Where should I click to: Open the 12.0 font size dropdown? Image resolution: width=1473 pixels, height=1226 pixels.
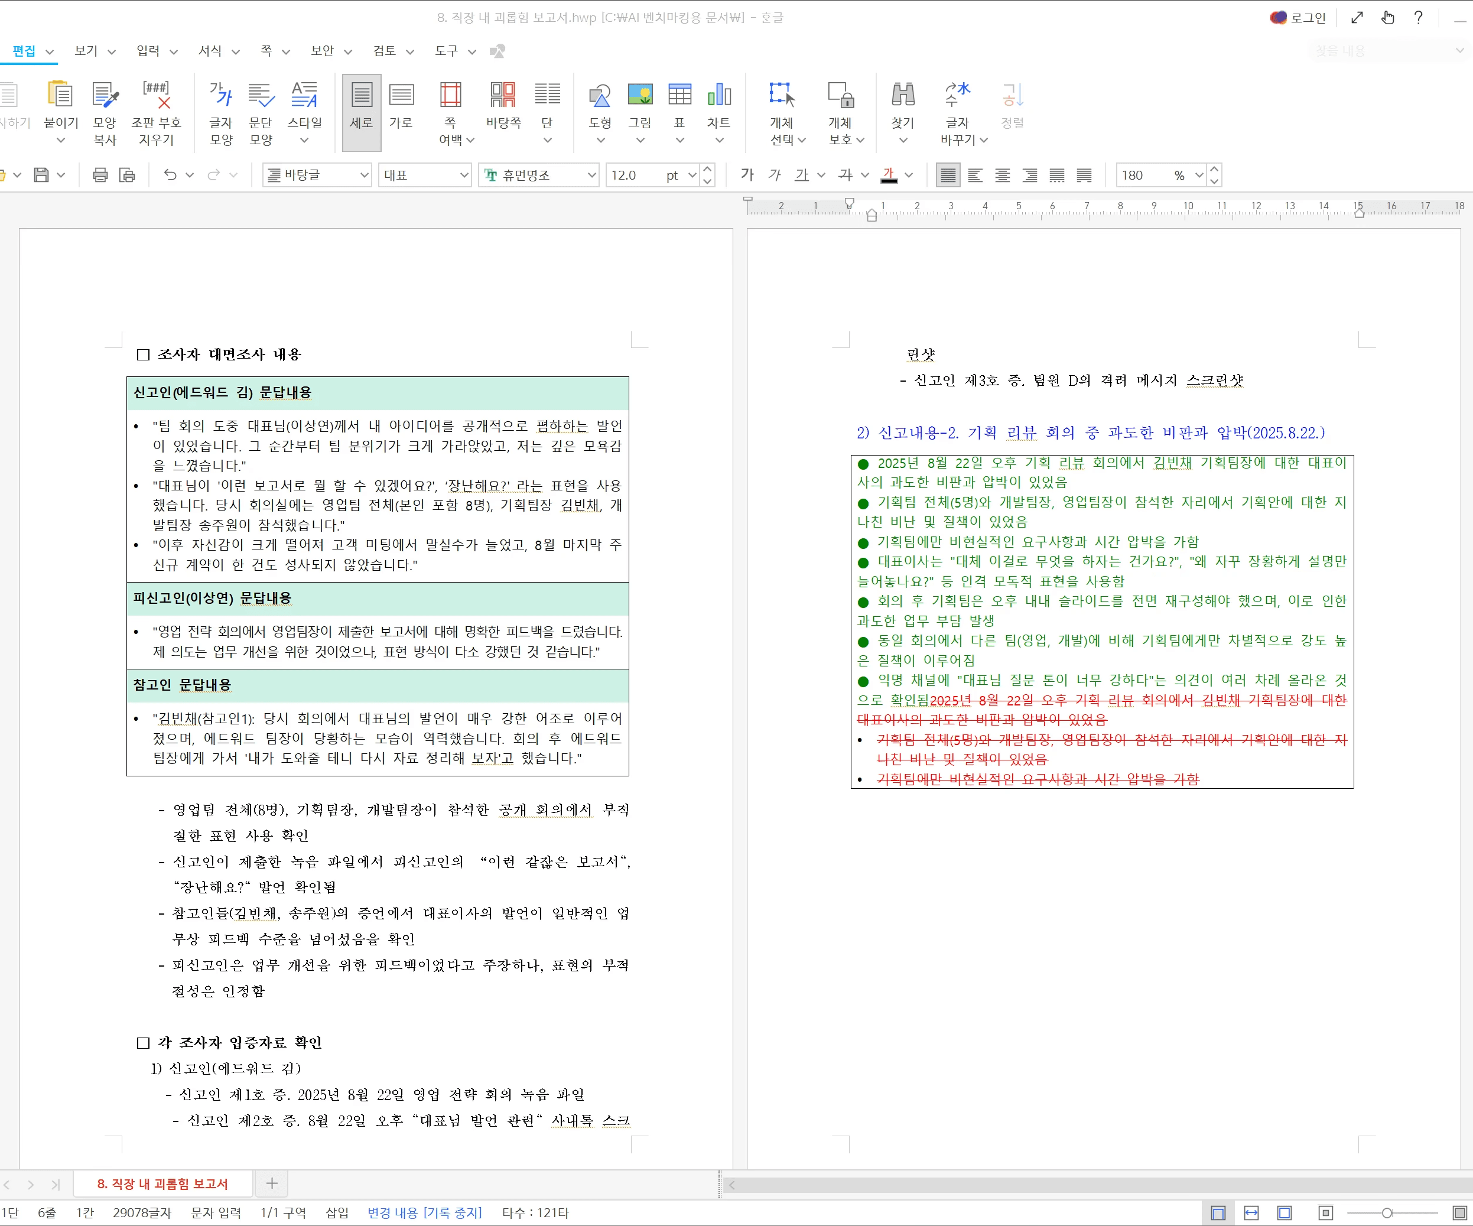click(692, 175)
